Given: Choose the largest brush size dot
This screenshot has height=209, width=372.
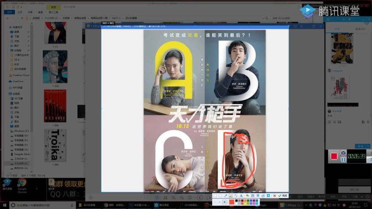Looking at the screenshot, I should pyautogui.click(x=225, y=202).
